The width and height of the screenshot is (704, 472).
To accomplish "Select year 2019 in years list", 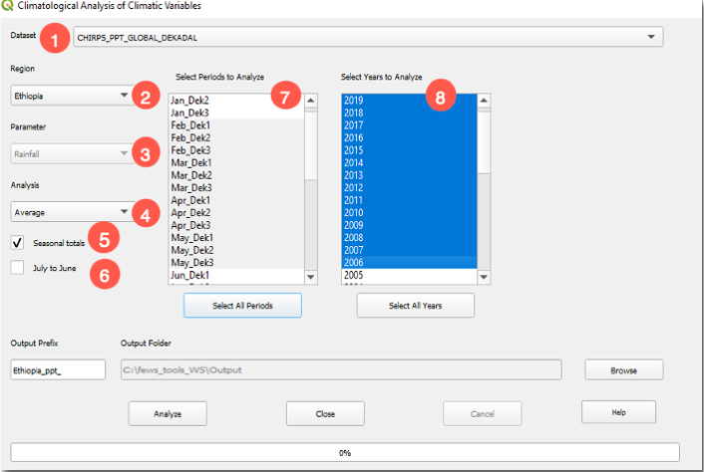I will point(354,101).
